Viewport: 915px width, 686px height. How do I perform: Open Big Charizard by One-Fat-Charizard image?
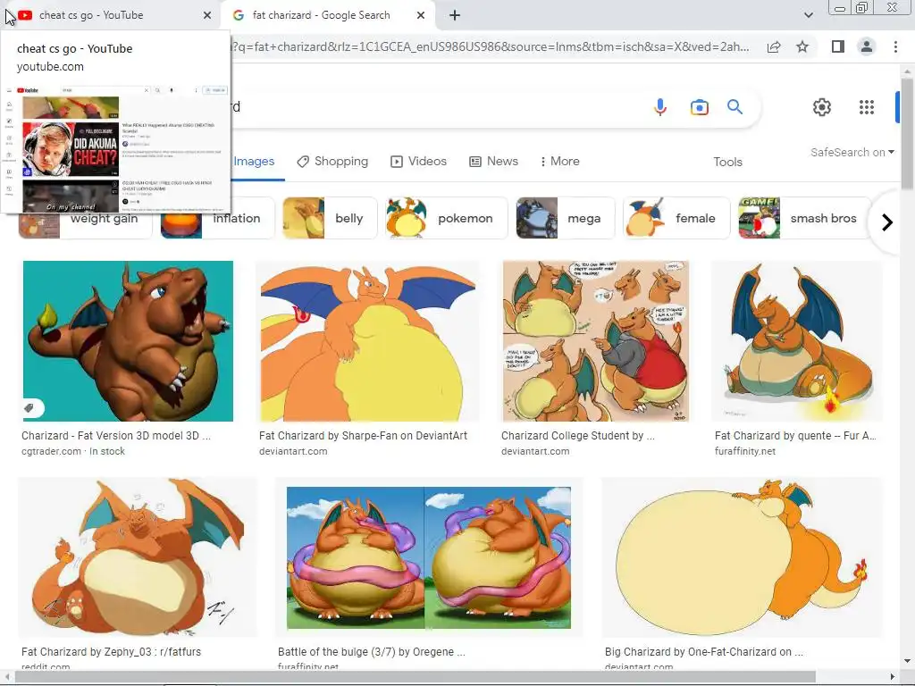(742, 557)
